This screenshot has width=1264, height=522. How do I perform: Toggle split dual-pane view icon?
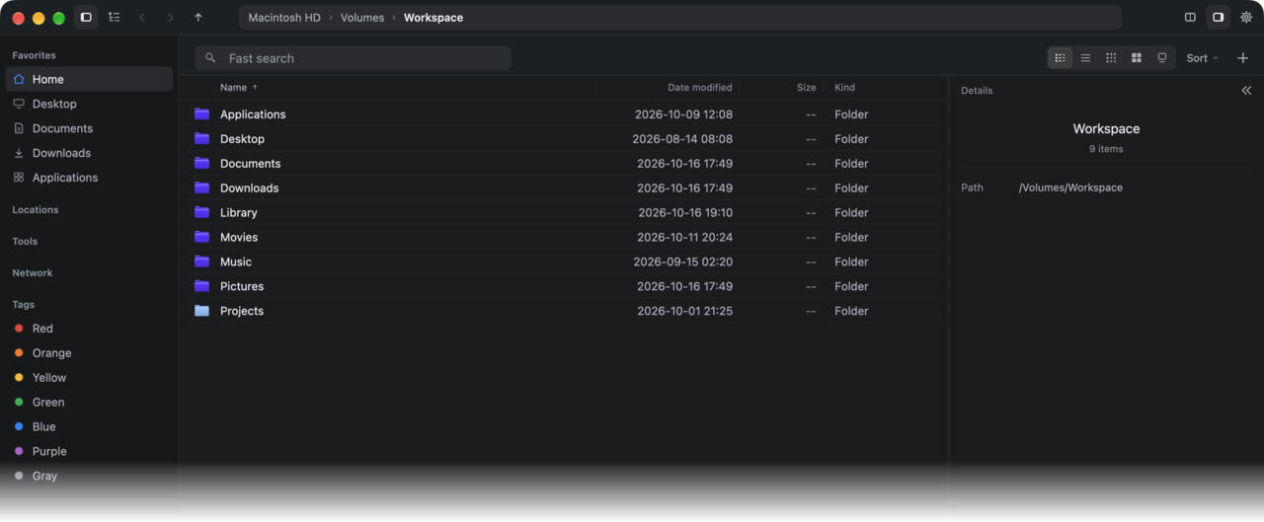1190,18
